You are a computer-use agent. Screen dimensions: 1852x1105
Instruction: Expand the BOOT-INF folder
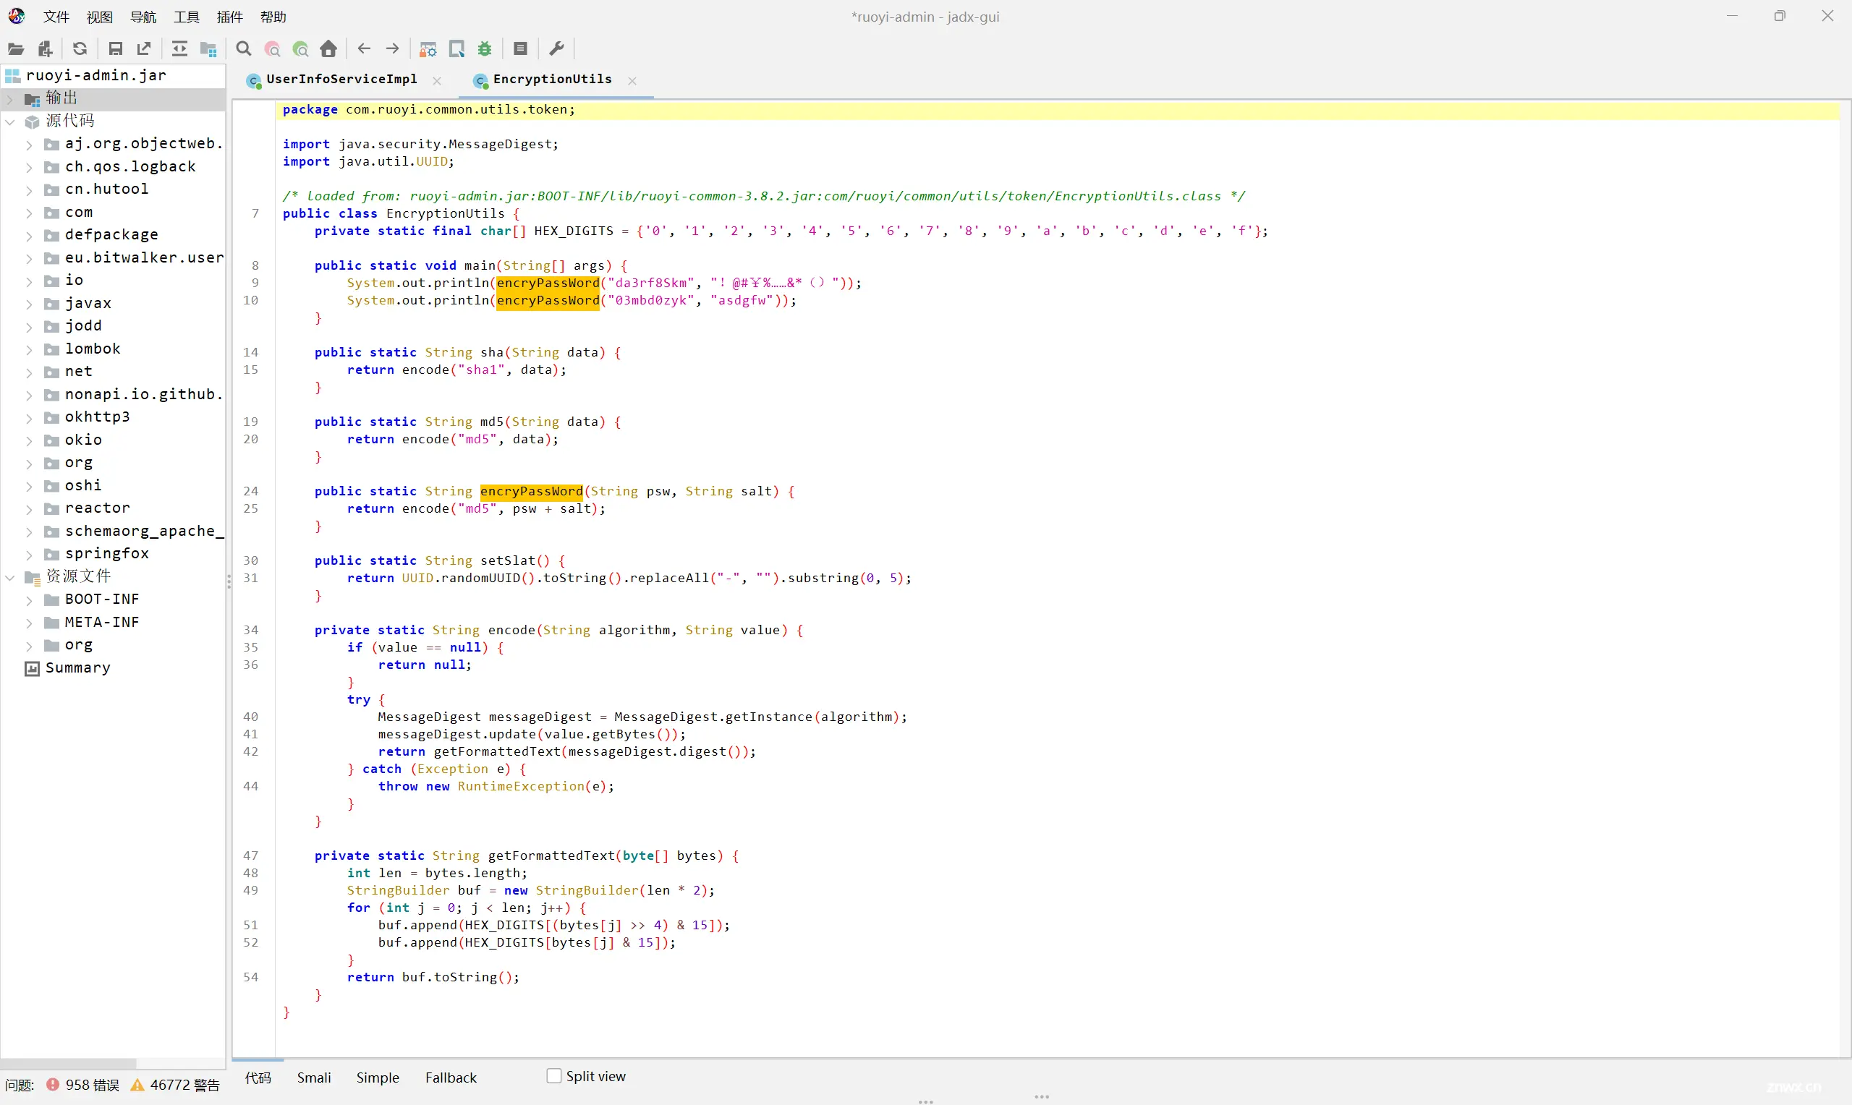click(29, 599)
